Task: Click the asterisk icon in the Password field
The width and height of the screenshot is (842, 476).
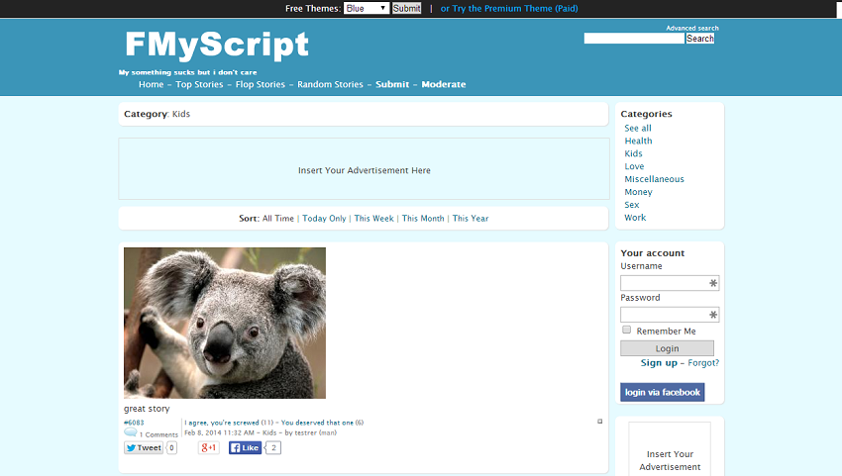Action: point(712,315)
